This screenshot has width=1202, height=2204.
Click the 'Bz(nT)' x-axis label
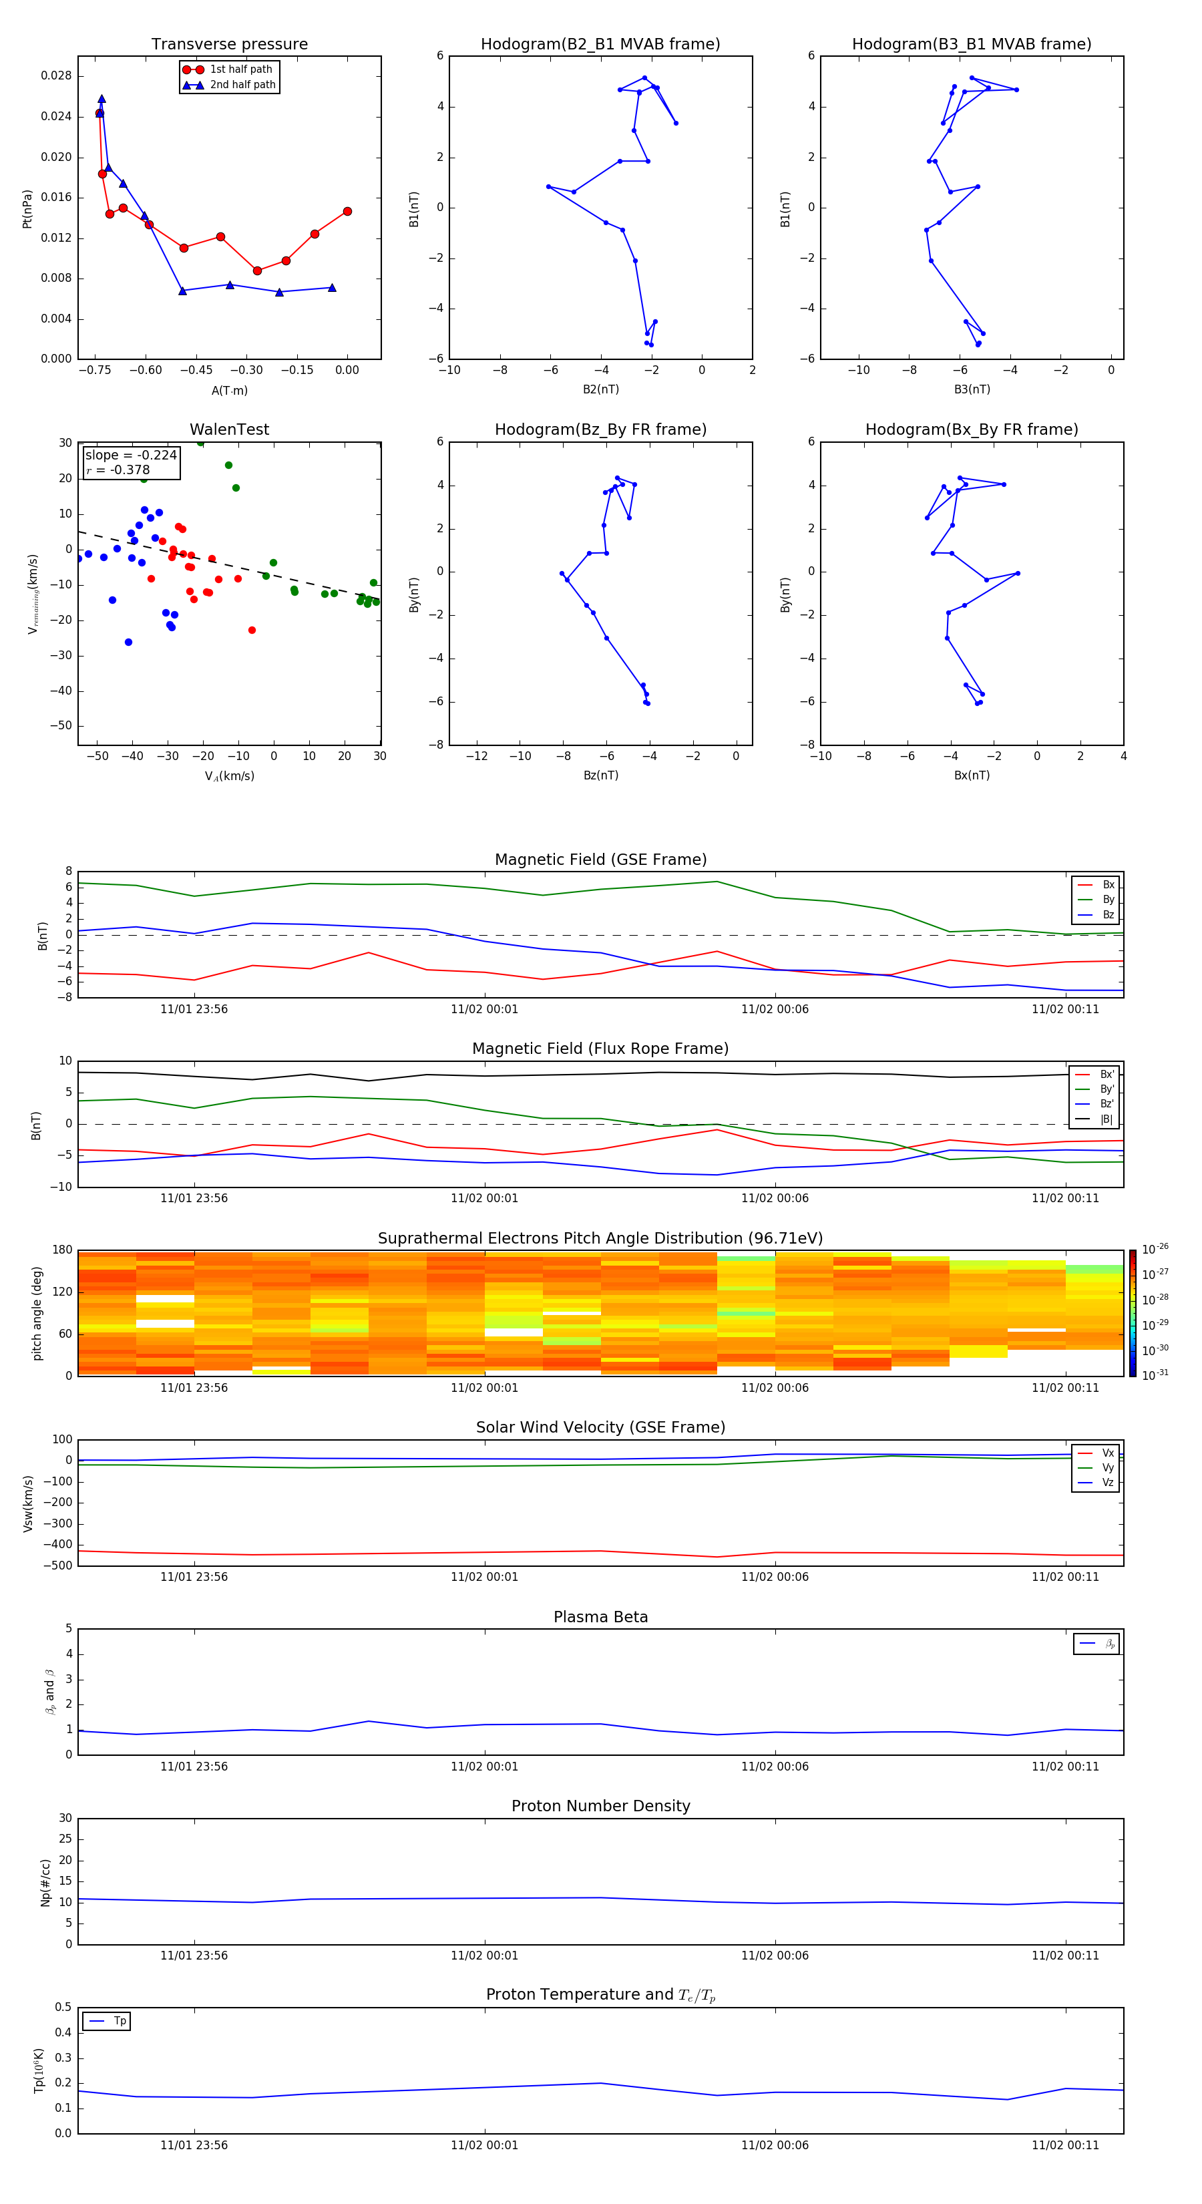(600, 775)
